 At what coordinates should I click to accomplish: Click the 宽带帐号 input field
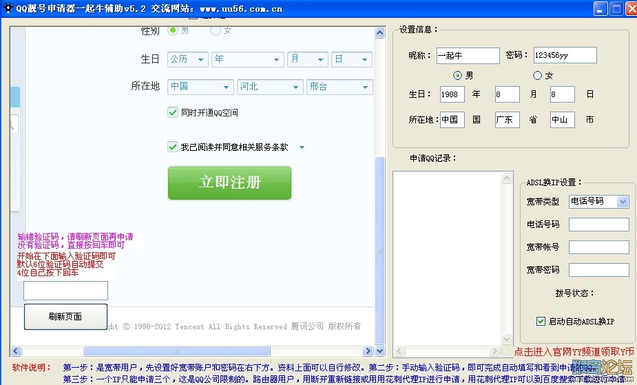(x=599, y=247)
